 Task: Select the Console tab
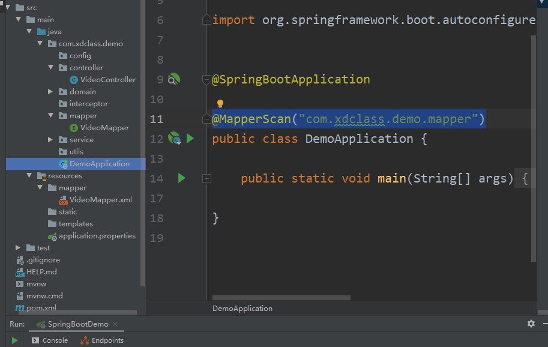point(55,340)
